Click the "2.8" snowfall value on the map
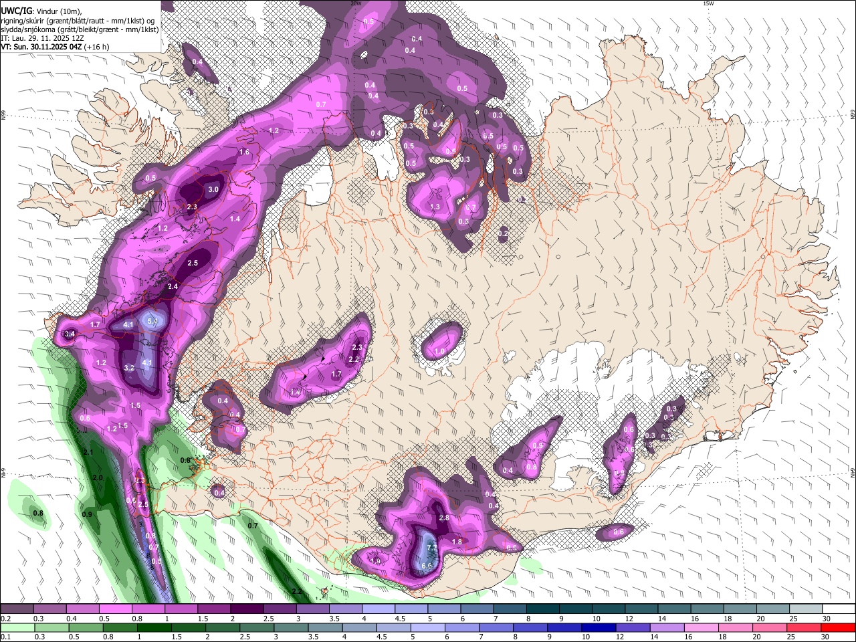The width and height of the screenshot is (856, 642). pyautogui.click(x=443, y=518)
